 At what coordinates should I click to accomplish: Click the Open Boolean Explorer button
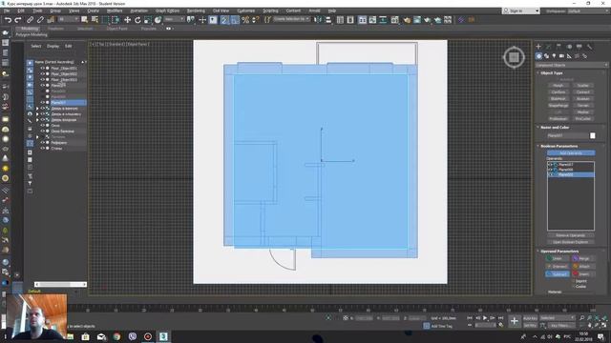pos(571,242)
